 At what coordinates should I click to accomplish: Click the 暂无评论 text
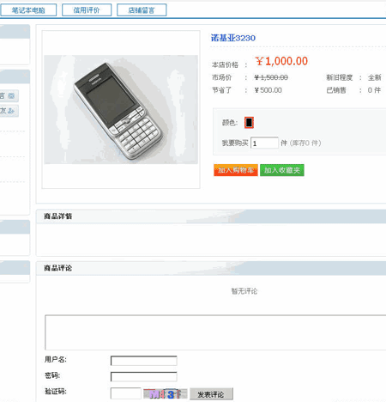pos(244,291)
